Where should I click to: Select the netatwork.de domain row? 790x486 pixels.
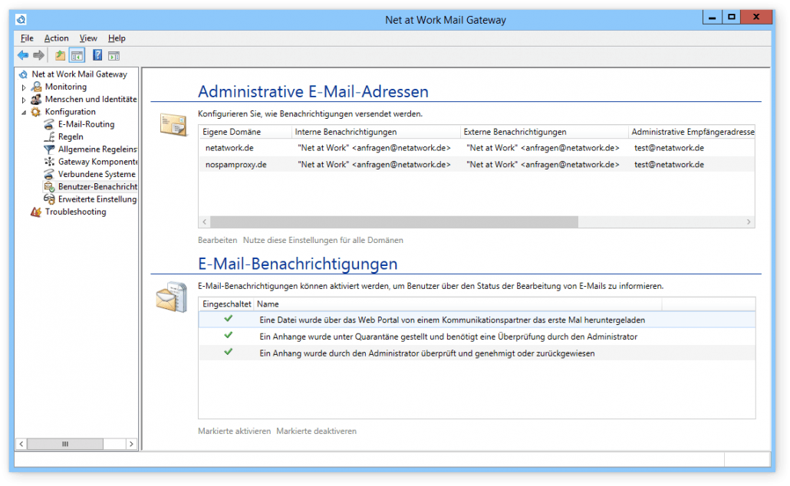coord(476,148)
